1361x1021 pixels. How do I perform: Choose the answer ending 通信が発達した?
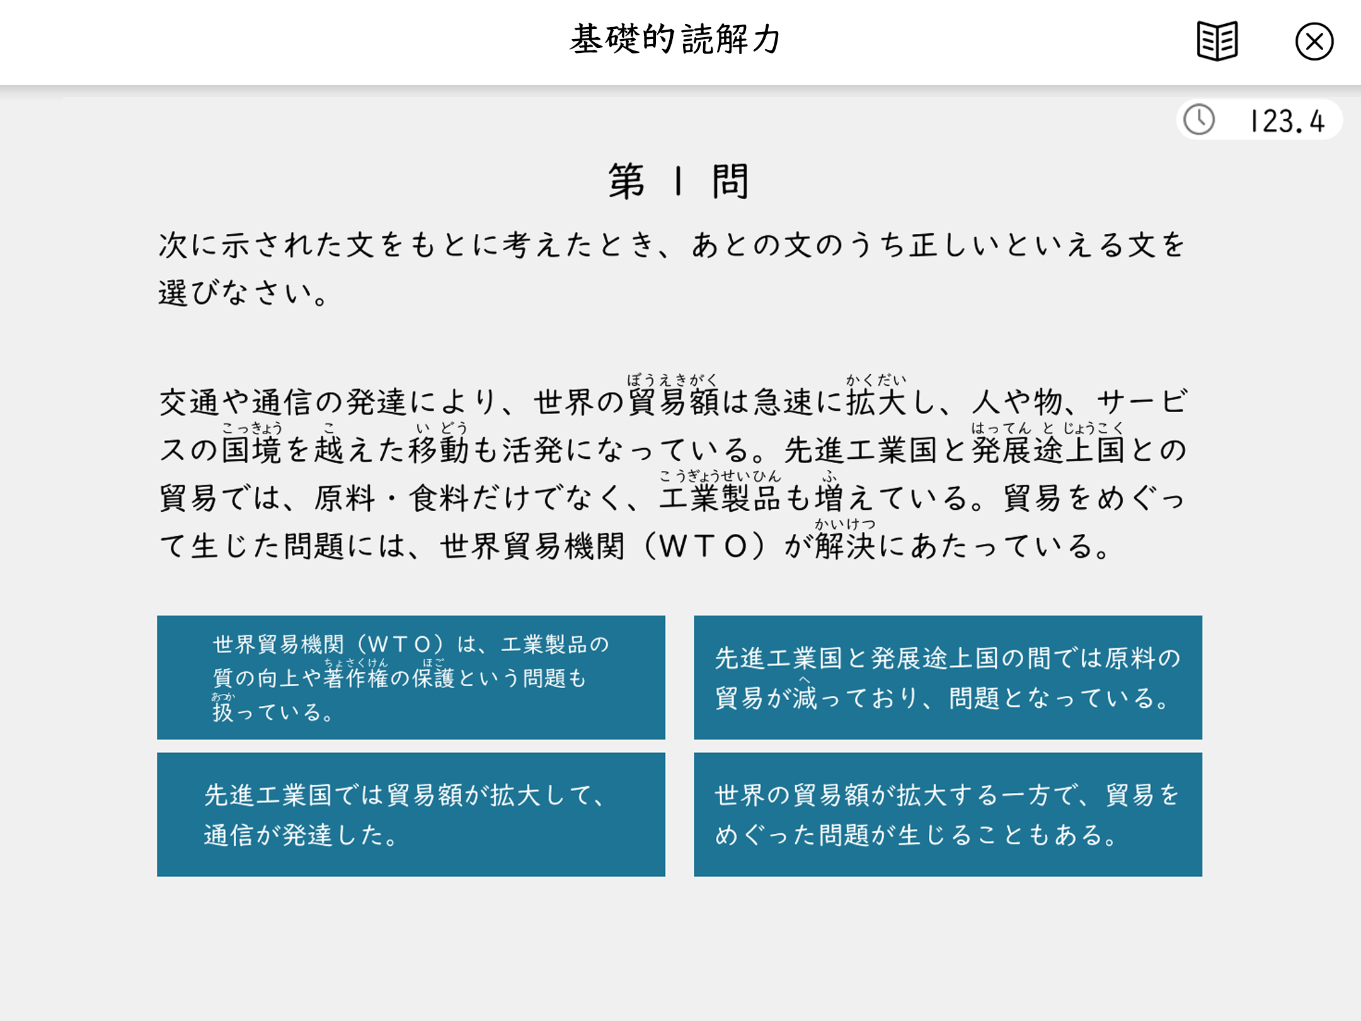pos(411,814)
